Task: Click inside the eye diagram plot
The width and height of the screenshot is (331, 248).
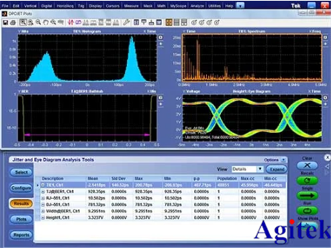Action: tap(252, 118)
